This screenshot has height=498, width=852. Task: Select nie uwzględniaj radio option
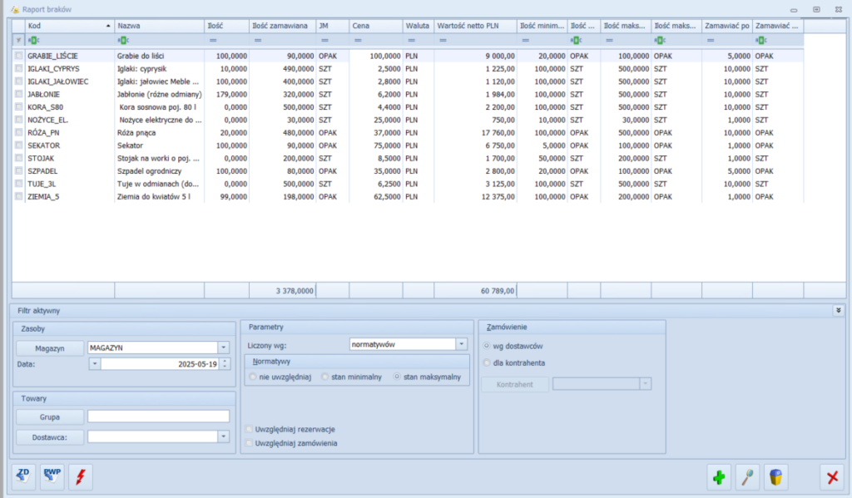coord(253,377)
